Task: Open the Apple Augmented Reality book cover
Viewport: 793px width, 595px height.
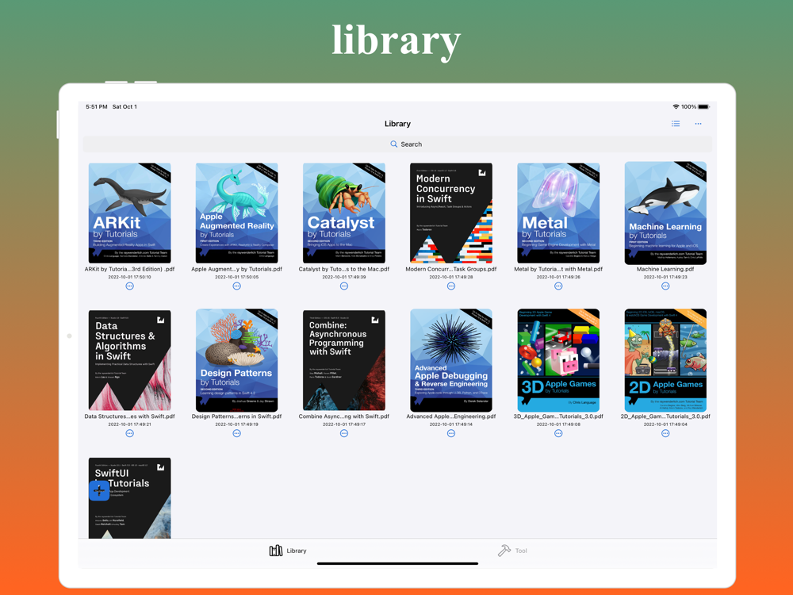Action: pos(236,213)
